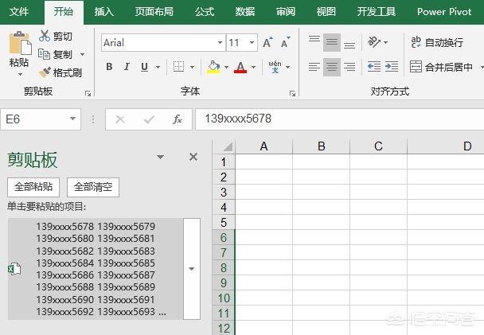Viewport: 484px width, 335px height.
Task: Click the Paste clipboard icon
Action: point(20,43)
